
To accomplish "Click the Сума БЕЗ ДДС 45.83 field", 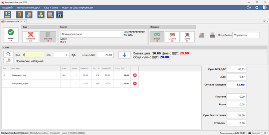I will [x=236, y=69].
